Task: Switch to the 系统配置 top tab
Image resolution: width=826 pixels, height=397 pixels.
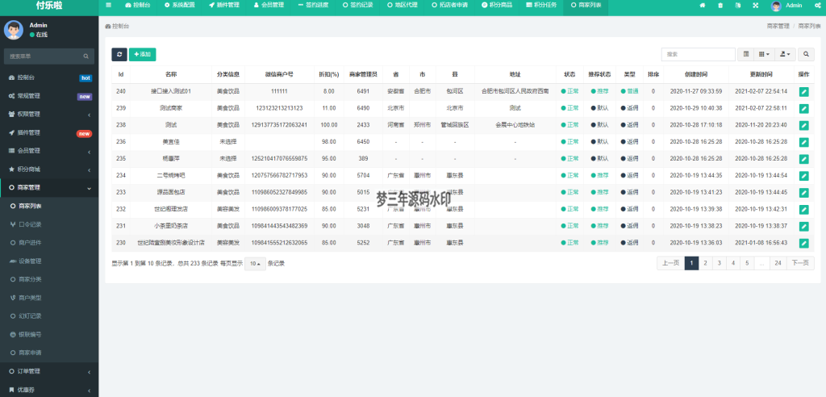Action: [179, 6]
